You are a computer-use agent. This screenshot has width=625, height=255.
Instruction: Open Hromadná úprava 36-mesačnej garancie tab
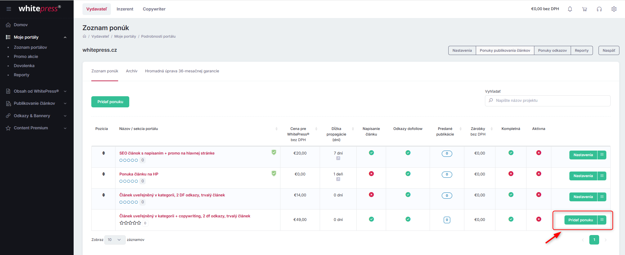tap(182, 71)
